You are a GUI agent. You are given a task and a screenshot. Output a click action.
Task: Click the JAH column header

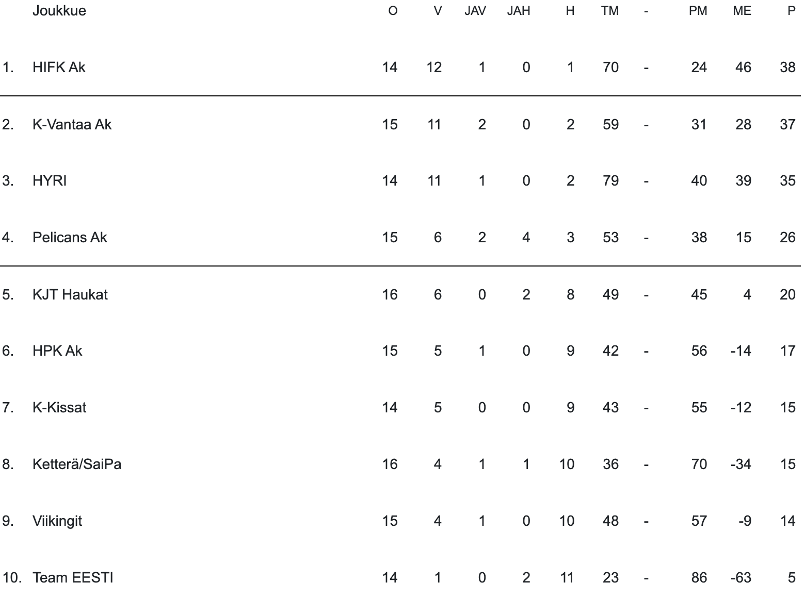click(x=519, y=11)
